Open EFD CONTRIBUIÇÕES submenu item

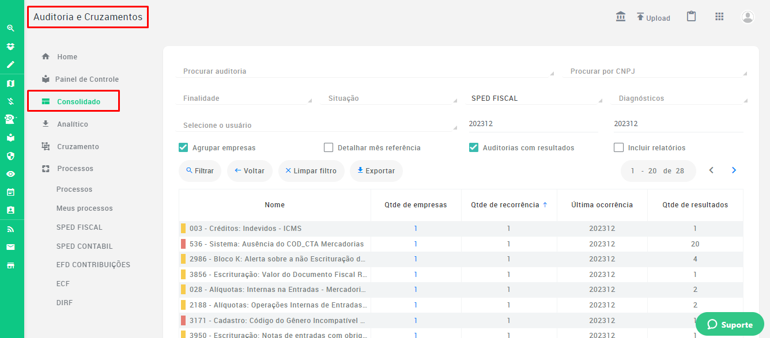tap(93, 265)
